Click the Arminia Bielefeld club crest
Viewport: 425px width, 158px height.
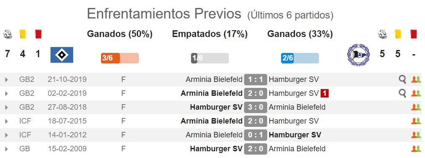click(x=359, y=55)
